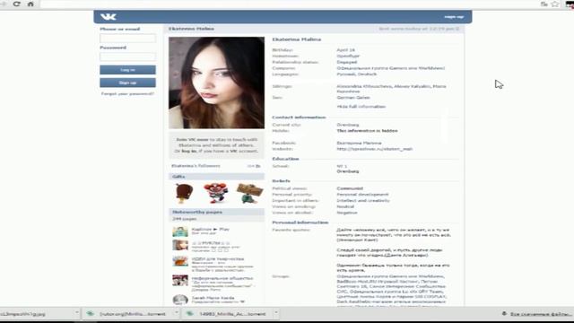
Task: Open the Gifts section header
Action: click(x=216, y=177)
